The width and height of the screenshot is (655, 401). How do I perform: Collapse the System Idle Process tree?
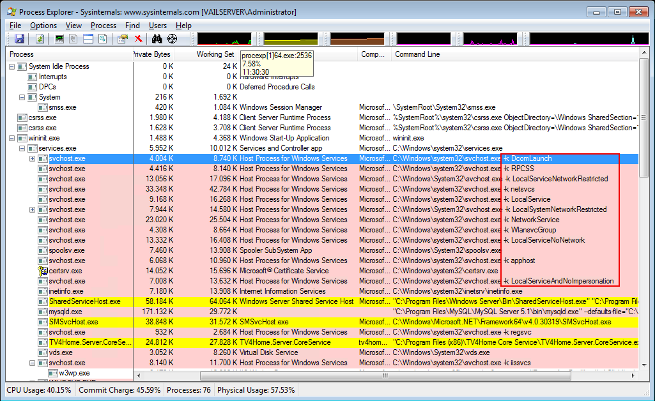[x=12, y=67]
